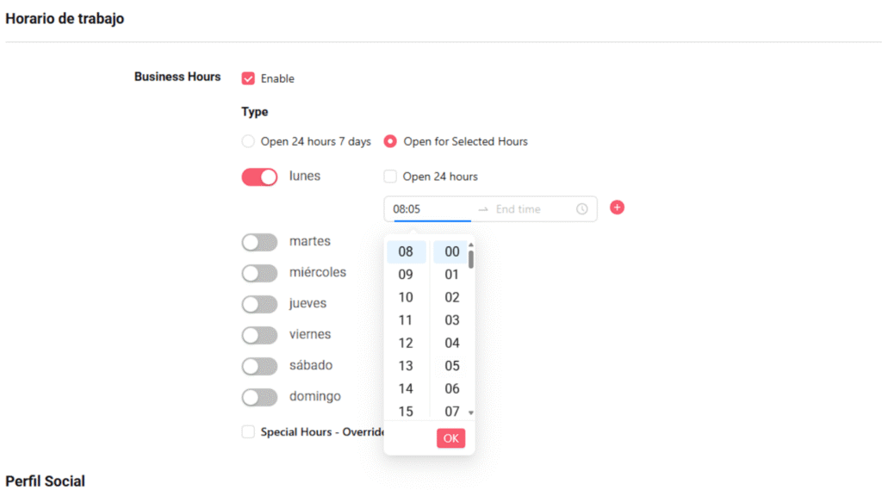This screenshot has height=496, width=882.
Task: Select Open 24 hours 7 days radio
Action: 248,141
